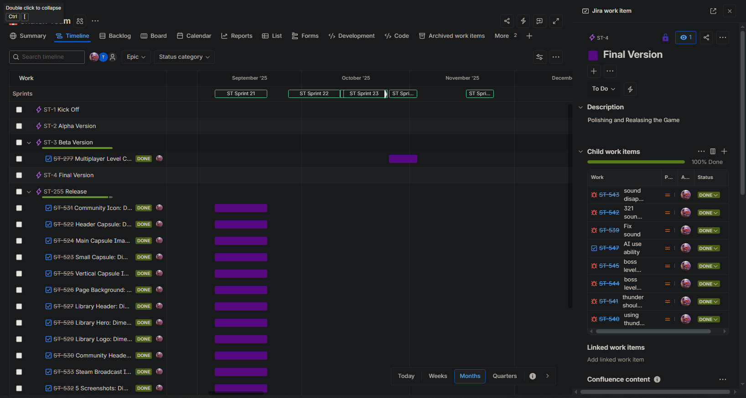Check the ST-2 Alpha Version checkbox
This screenshot has width=746, height=398.
(19, 126)
